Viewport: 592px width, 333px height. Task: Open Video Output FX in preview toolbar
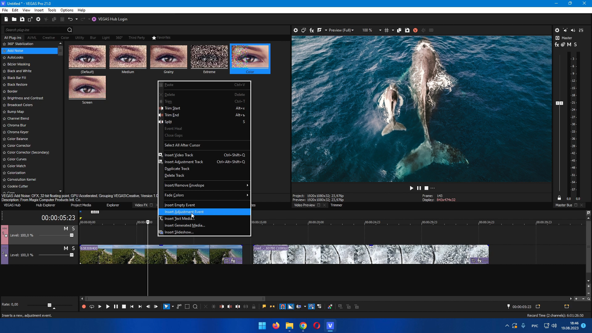(x=312, y=30)
